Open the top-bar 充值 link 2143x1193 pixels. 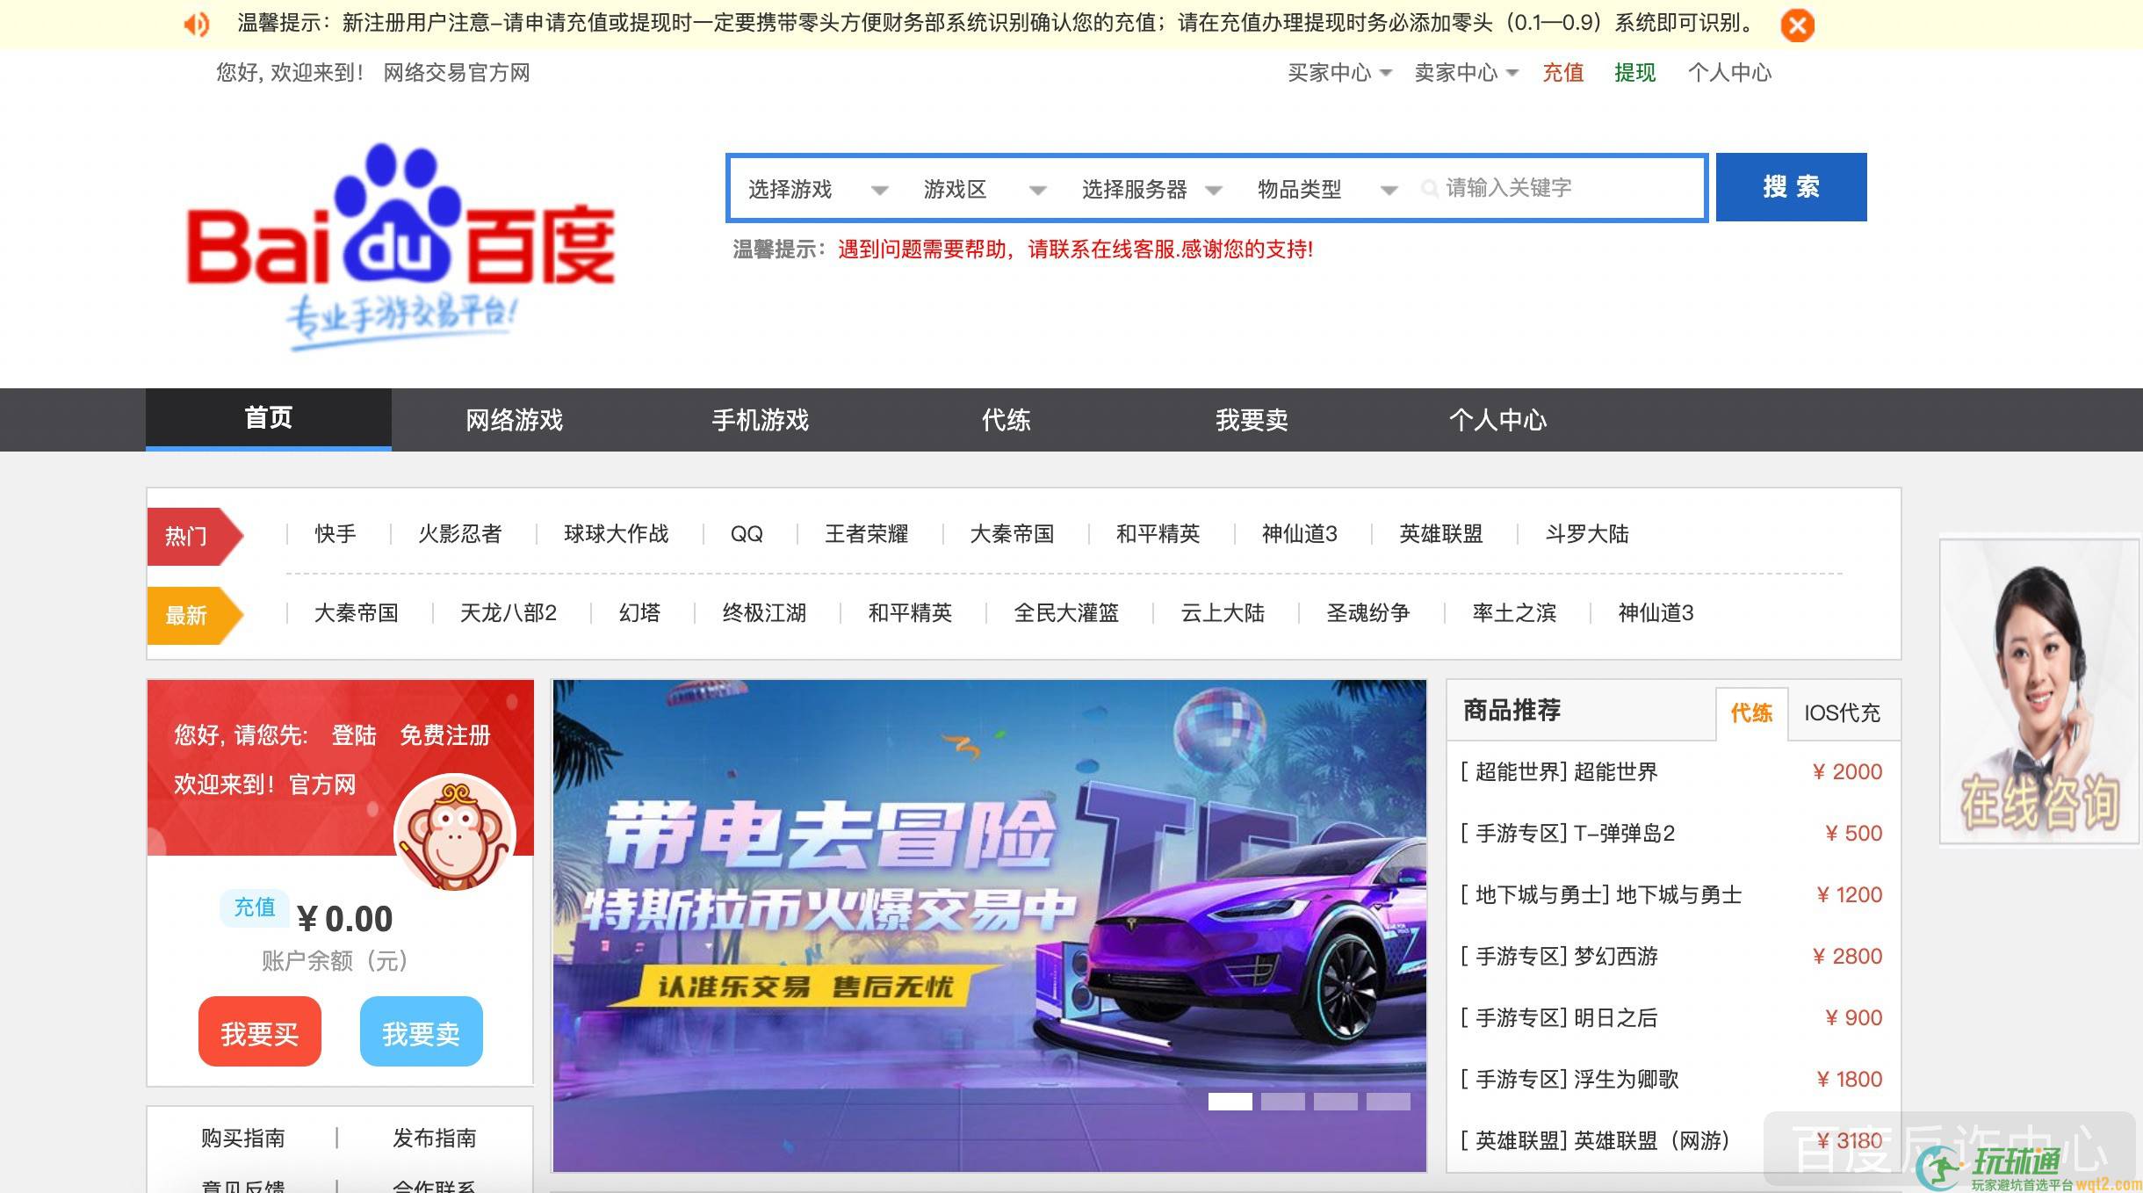1563,73
